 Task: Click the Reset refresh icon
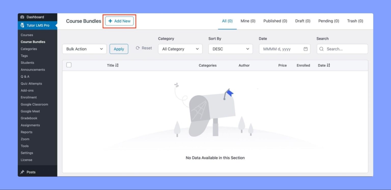click(137, 48)
